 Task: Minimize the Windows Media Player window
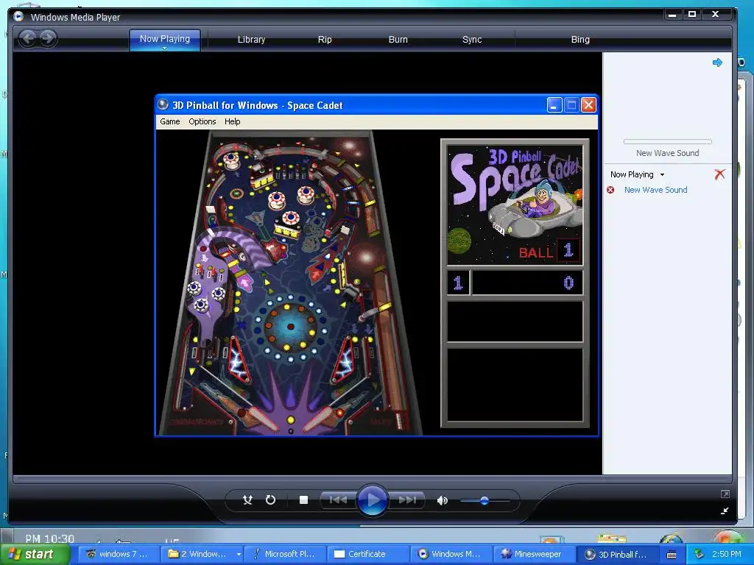coord(673,15)
